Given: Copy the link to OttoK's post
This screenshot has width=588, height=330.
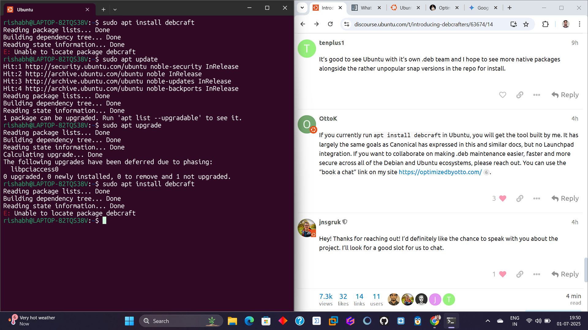Looking at the screenshot, I should pos(520,198).
